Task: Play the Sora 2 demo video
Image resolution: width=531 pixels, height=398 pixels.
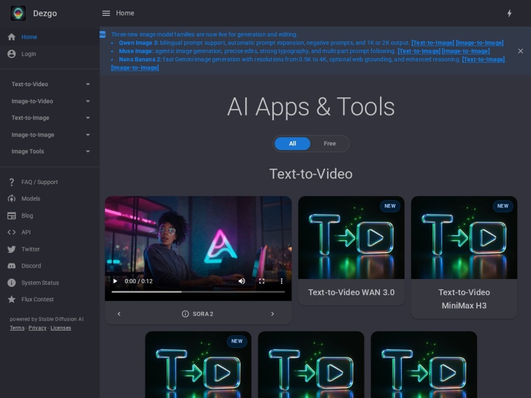Action: tap(115, 281)
